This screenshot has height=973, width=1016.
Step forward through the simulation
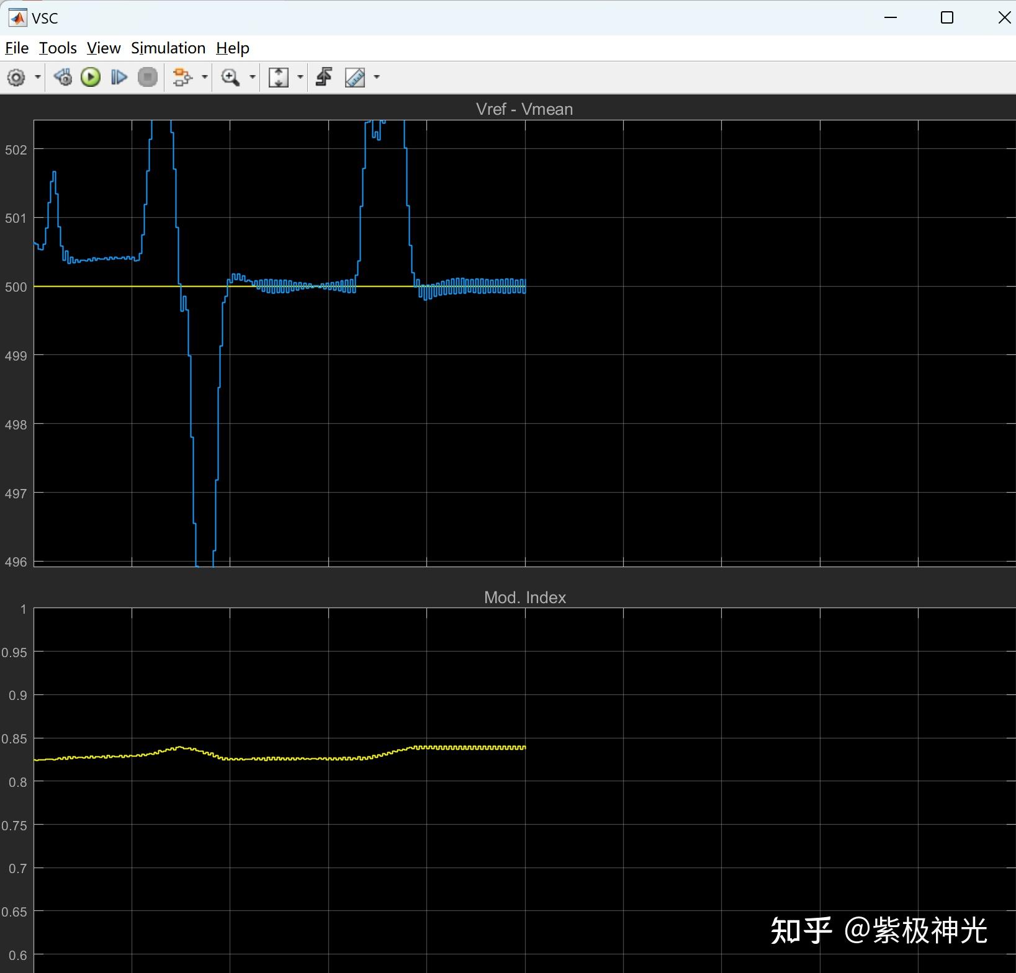tap(119, 77)
